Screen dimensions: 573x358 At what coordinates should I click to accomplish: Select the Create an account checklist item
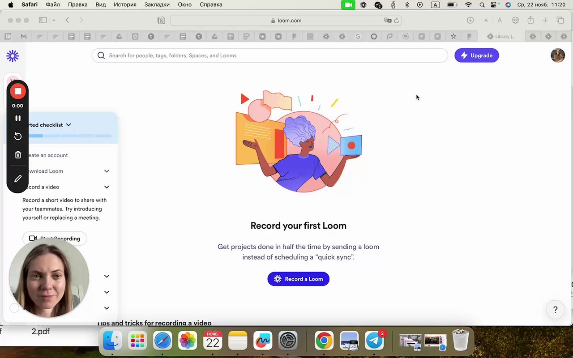click(45, 155)
